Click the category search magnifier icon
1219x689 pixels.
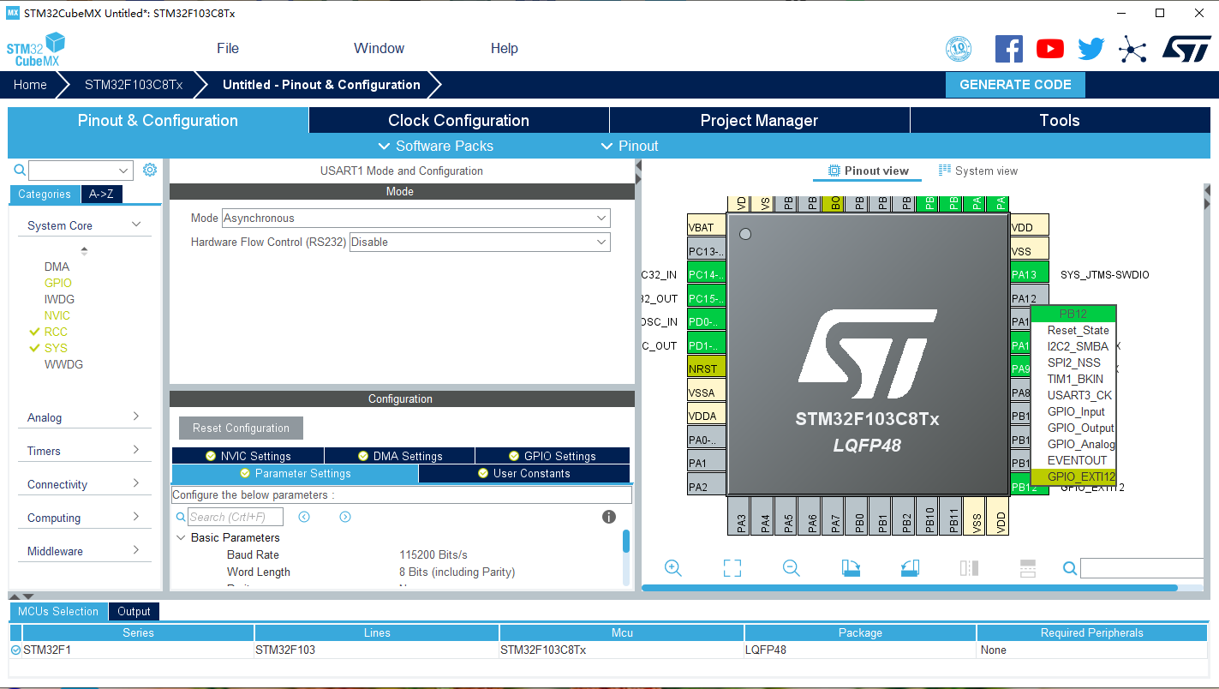click(x=20, y=170)
